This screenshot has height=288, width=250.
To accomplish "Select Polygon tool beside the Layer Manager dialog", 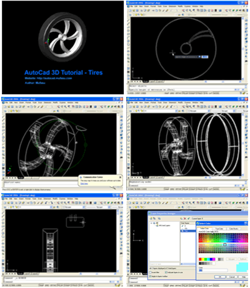I will [x=128, y=223].
